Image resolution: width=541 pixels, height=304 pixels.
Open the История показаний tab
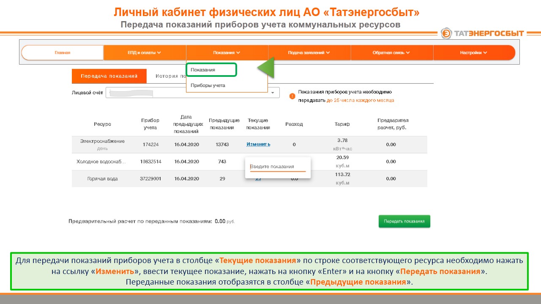pyautogui.click(x=169, y=76)
